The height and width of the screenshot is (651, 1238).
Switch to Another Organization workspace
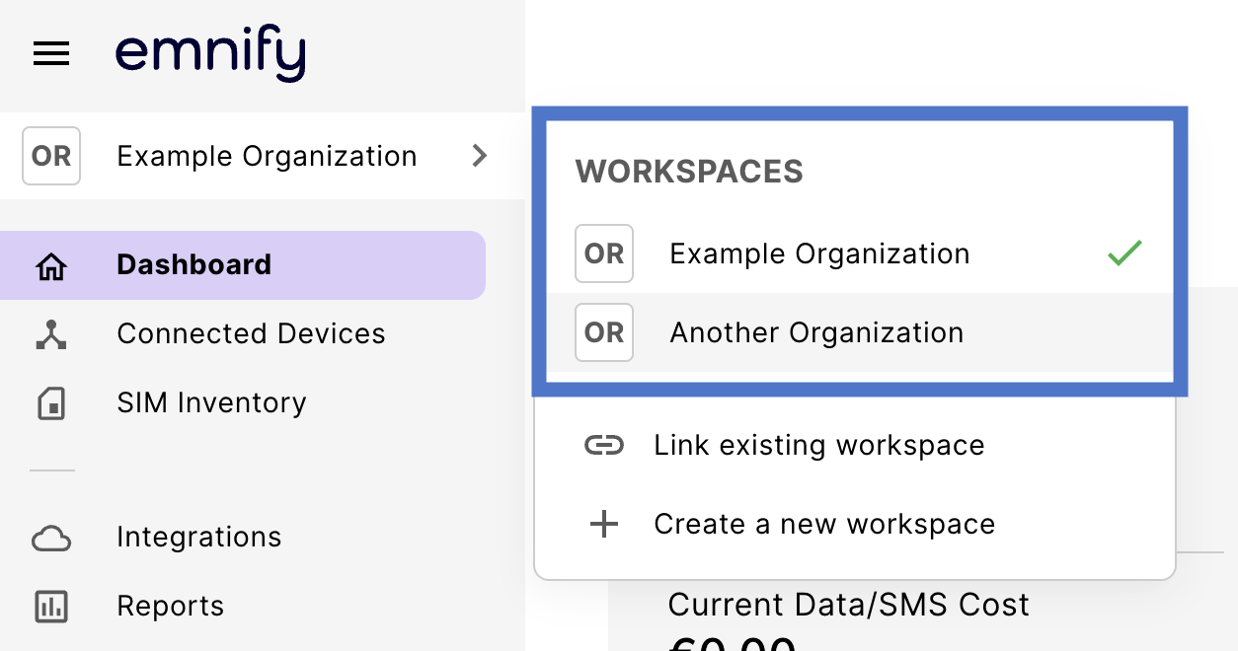click(816, 333)
